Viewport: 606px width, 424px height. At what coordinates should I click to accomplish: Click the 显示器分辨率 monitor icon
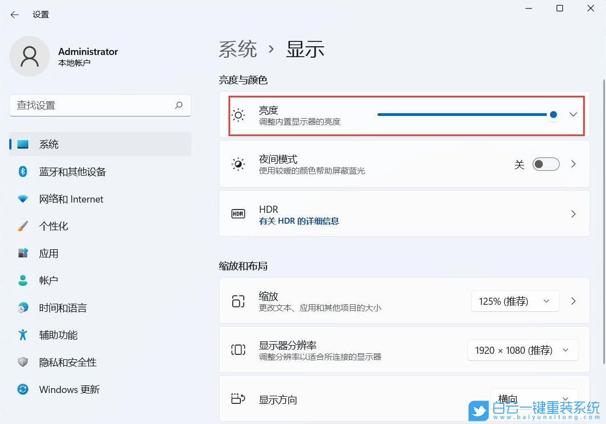238,350
